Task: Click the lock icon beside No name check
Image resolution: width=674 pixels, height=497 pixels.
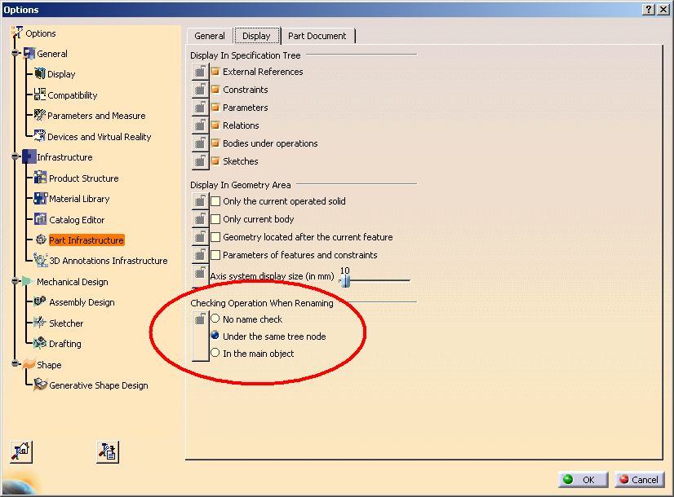Action: [x=200, y=336]
